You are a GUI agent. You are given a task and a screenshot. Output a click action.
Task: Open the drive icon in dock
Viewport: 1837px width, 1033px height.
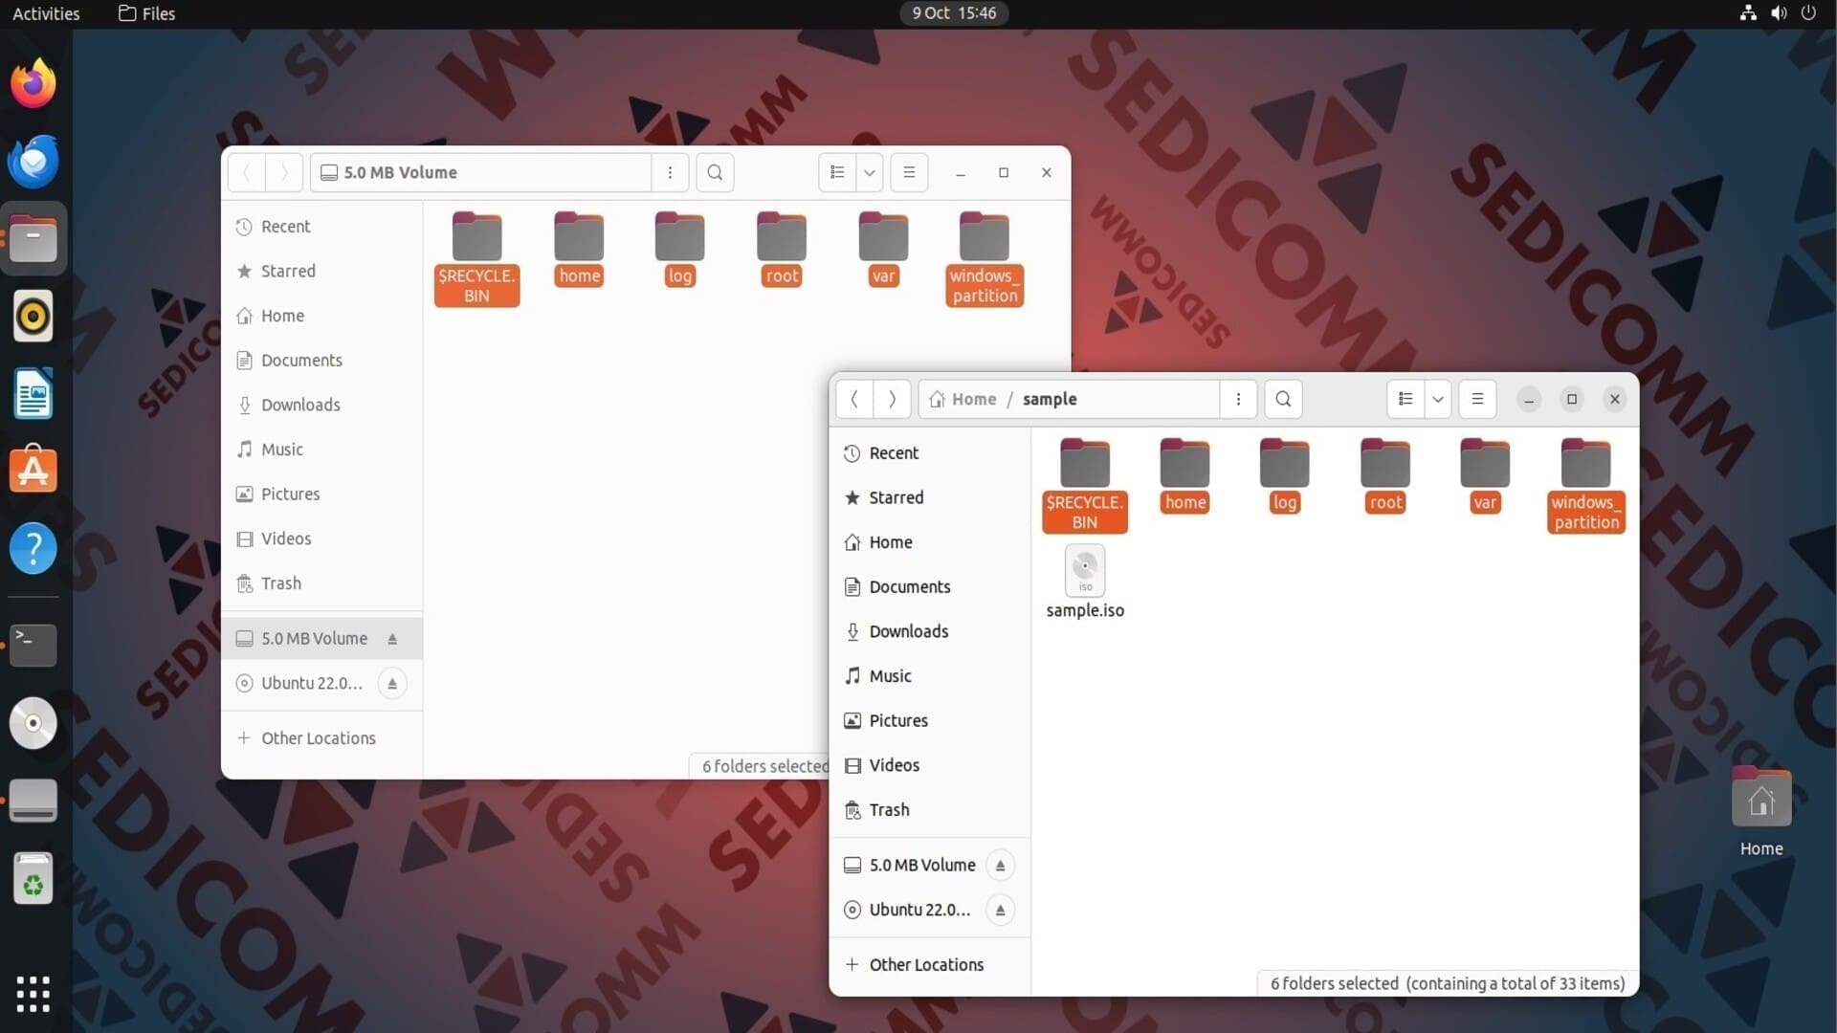pos(33,801)
